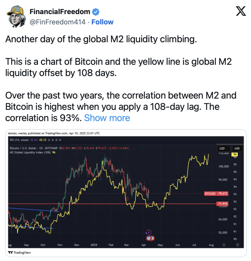Viewport: 251px width, 261px height.
Task: Click the TradingView logo
Action: tap(20, 253)
